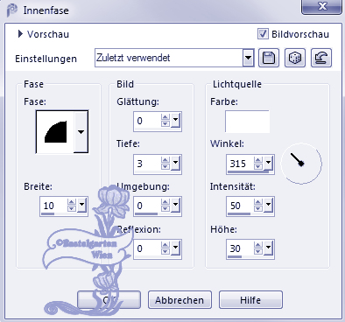The width and height of the screenshot is (345, 322).
Task: Pick the light source Farbe swatch
Action: (247, 122)
